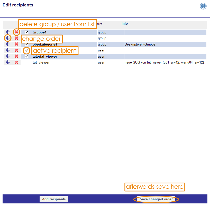Click 'group' type cell in Gruppe1 row

click(x=102, y=32)
